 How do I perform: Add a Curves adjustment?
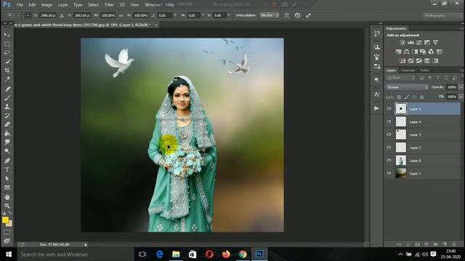pyautogui.click(x=418, y=43)
